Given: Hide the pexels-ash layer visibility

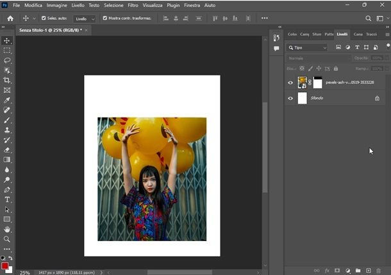Looking at the screenshot, I should (x=290, y=82).
